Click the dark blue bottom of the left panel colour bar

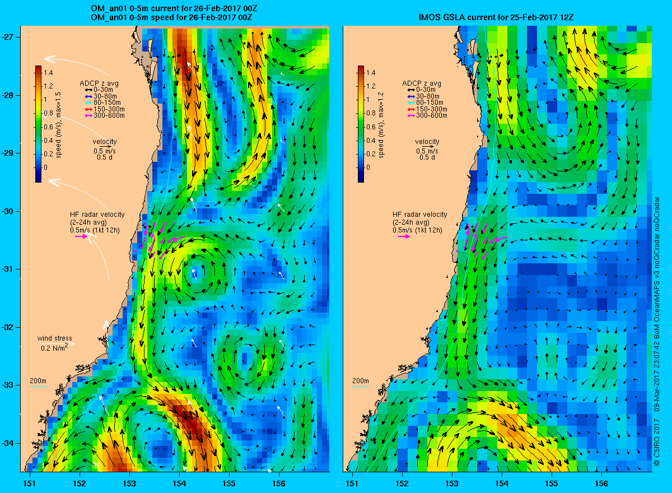pyautogui.click(x=38, y=178)
